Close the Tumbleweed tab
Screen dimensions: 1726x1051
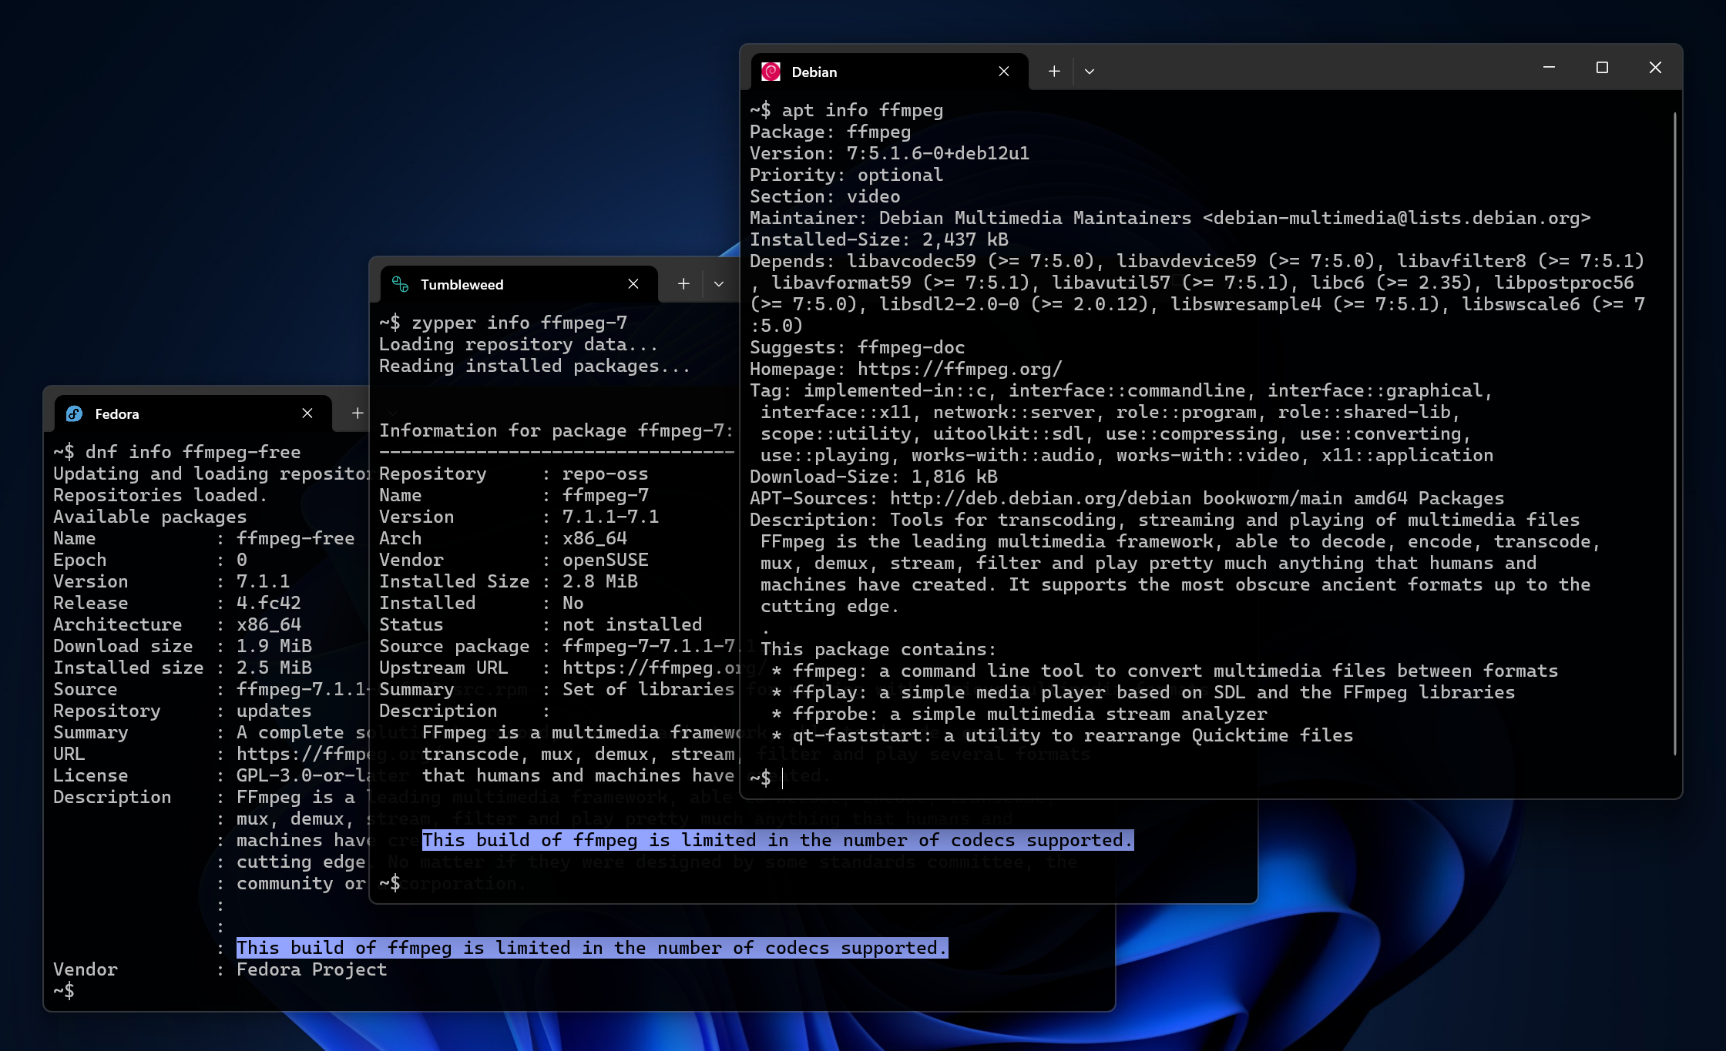(633, 284)
